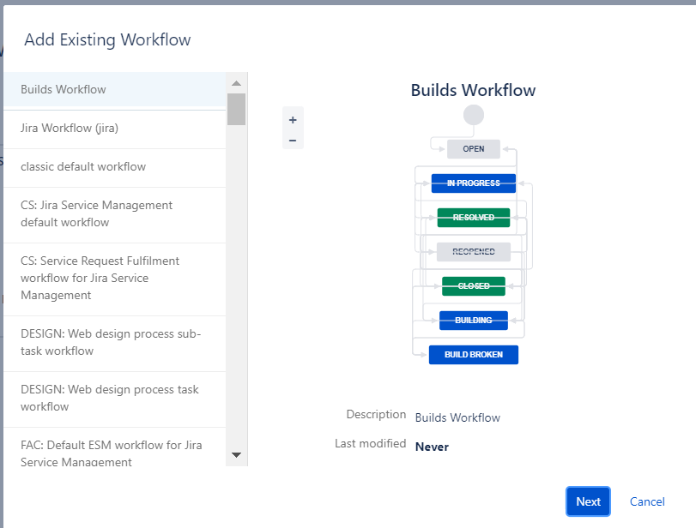Image resolution: width=696 pixels, height=528 pixels.
Task: Click the CLOSED status node
Action: [x=474, y=286]
